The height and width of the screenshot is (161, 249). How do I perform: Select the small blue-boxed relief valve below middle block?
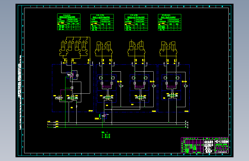tap(104, 116)
